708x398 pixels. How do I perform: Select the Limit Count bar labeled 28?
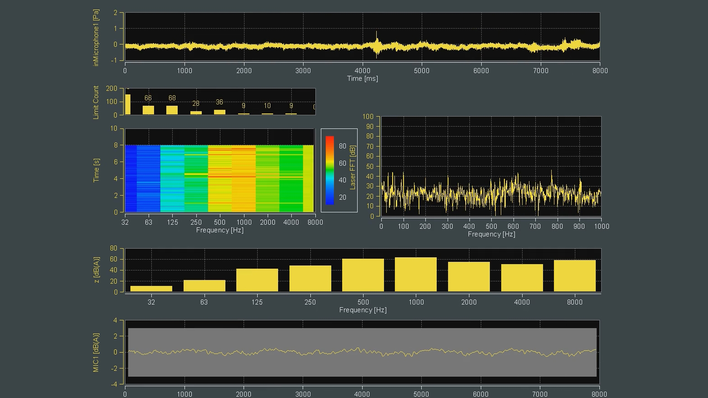(x=196, y=113)
